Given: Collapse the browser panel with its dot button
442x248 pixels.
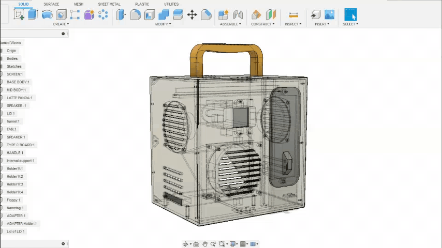Looking at the screenshot, I should (63, 34).
